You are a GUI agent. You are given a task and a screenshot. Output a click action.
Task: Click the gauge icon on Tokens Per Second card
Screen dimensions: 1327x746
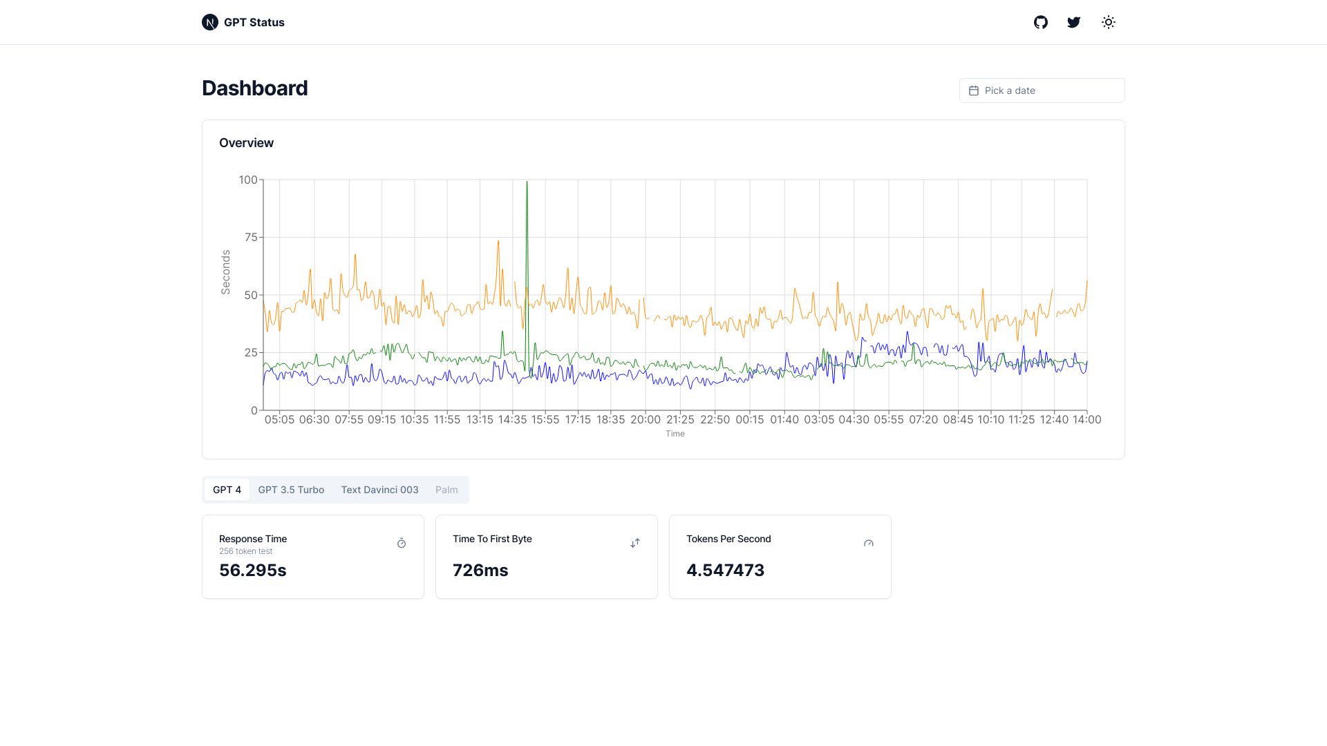click(x=868, y=544)
